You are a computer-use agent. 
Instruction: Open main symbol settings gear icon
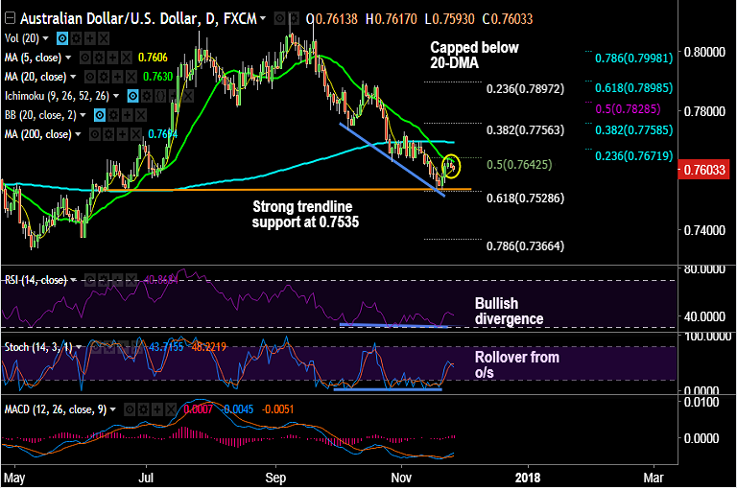tap(295, 19)
